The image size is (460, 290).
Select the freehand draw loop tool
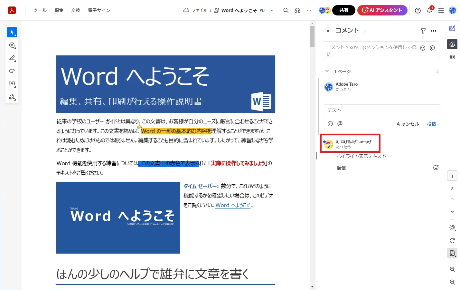[12, 71]
